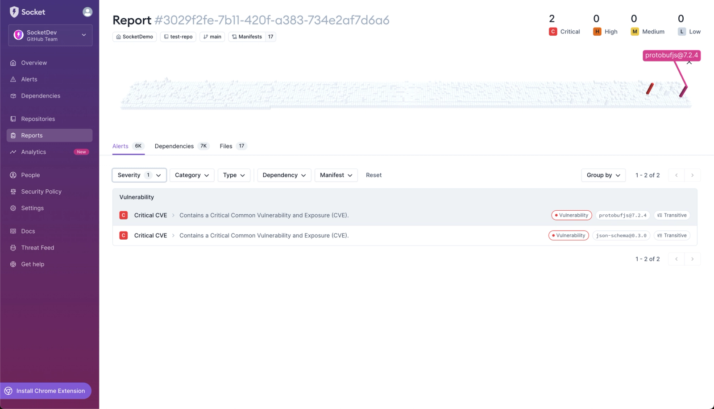
Task: Click the Reports clipboard icon
Action: coord(13,135)
